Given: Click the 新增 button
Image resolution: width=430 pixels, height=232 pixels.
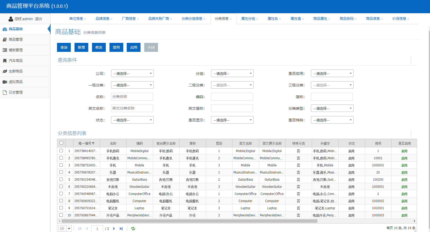Looking at the screenshot, I should 81,47.
